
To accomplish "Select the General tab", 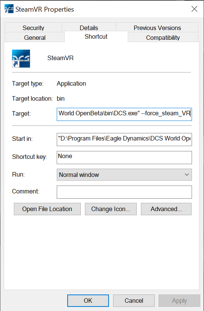I will (x=35, y=37).
